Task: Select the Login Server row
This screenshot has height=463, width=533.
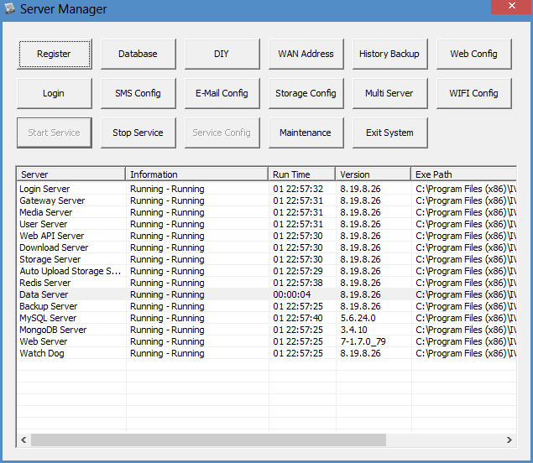Action: coord(267,189)
